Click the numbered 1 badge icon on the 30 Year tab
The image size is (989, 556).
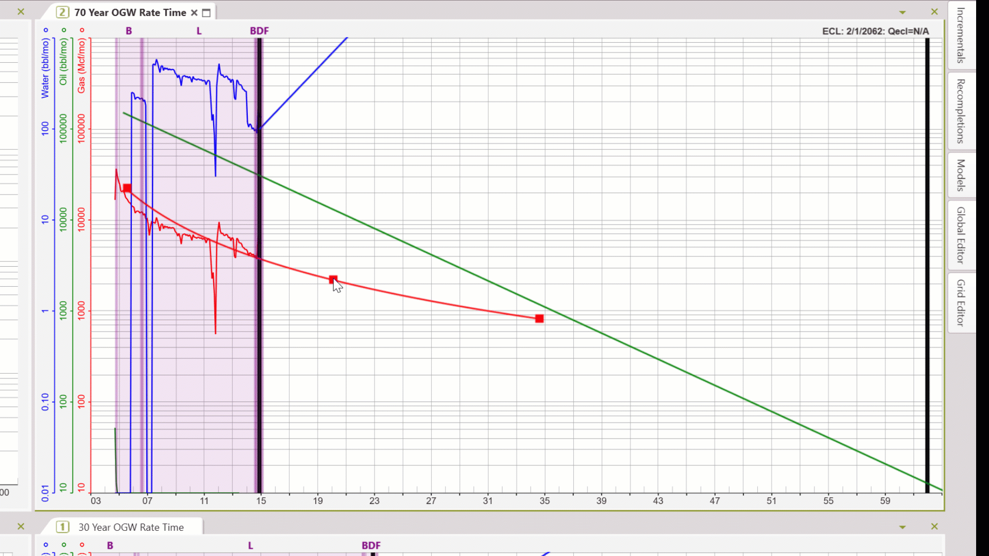(62, 527)
